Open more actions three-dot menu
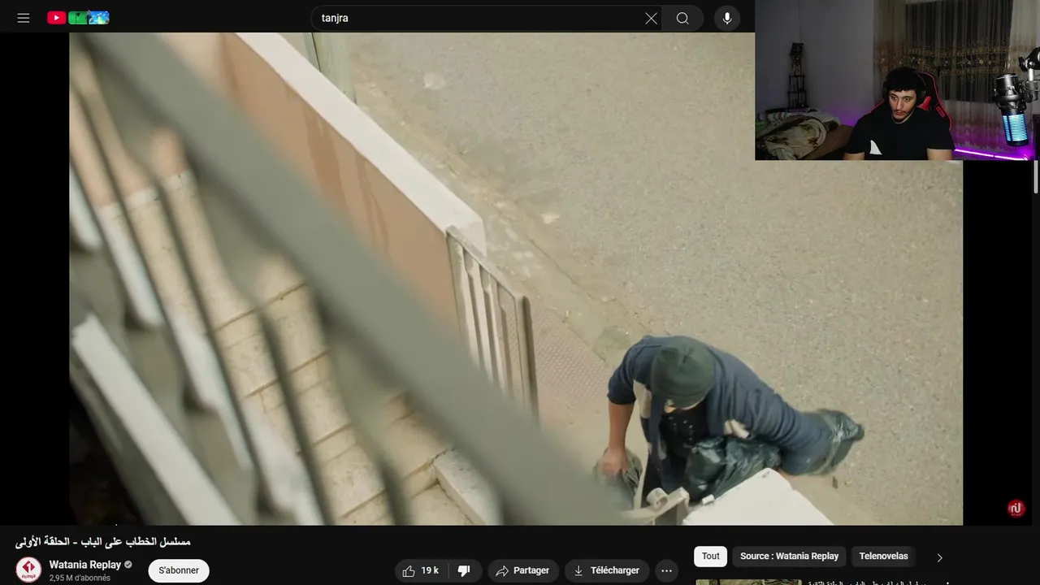The height and width of the screenshot is (585, 1040). (x=666, y=570)
